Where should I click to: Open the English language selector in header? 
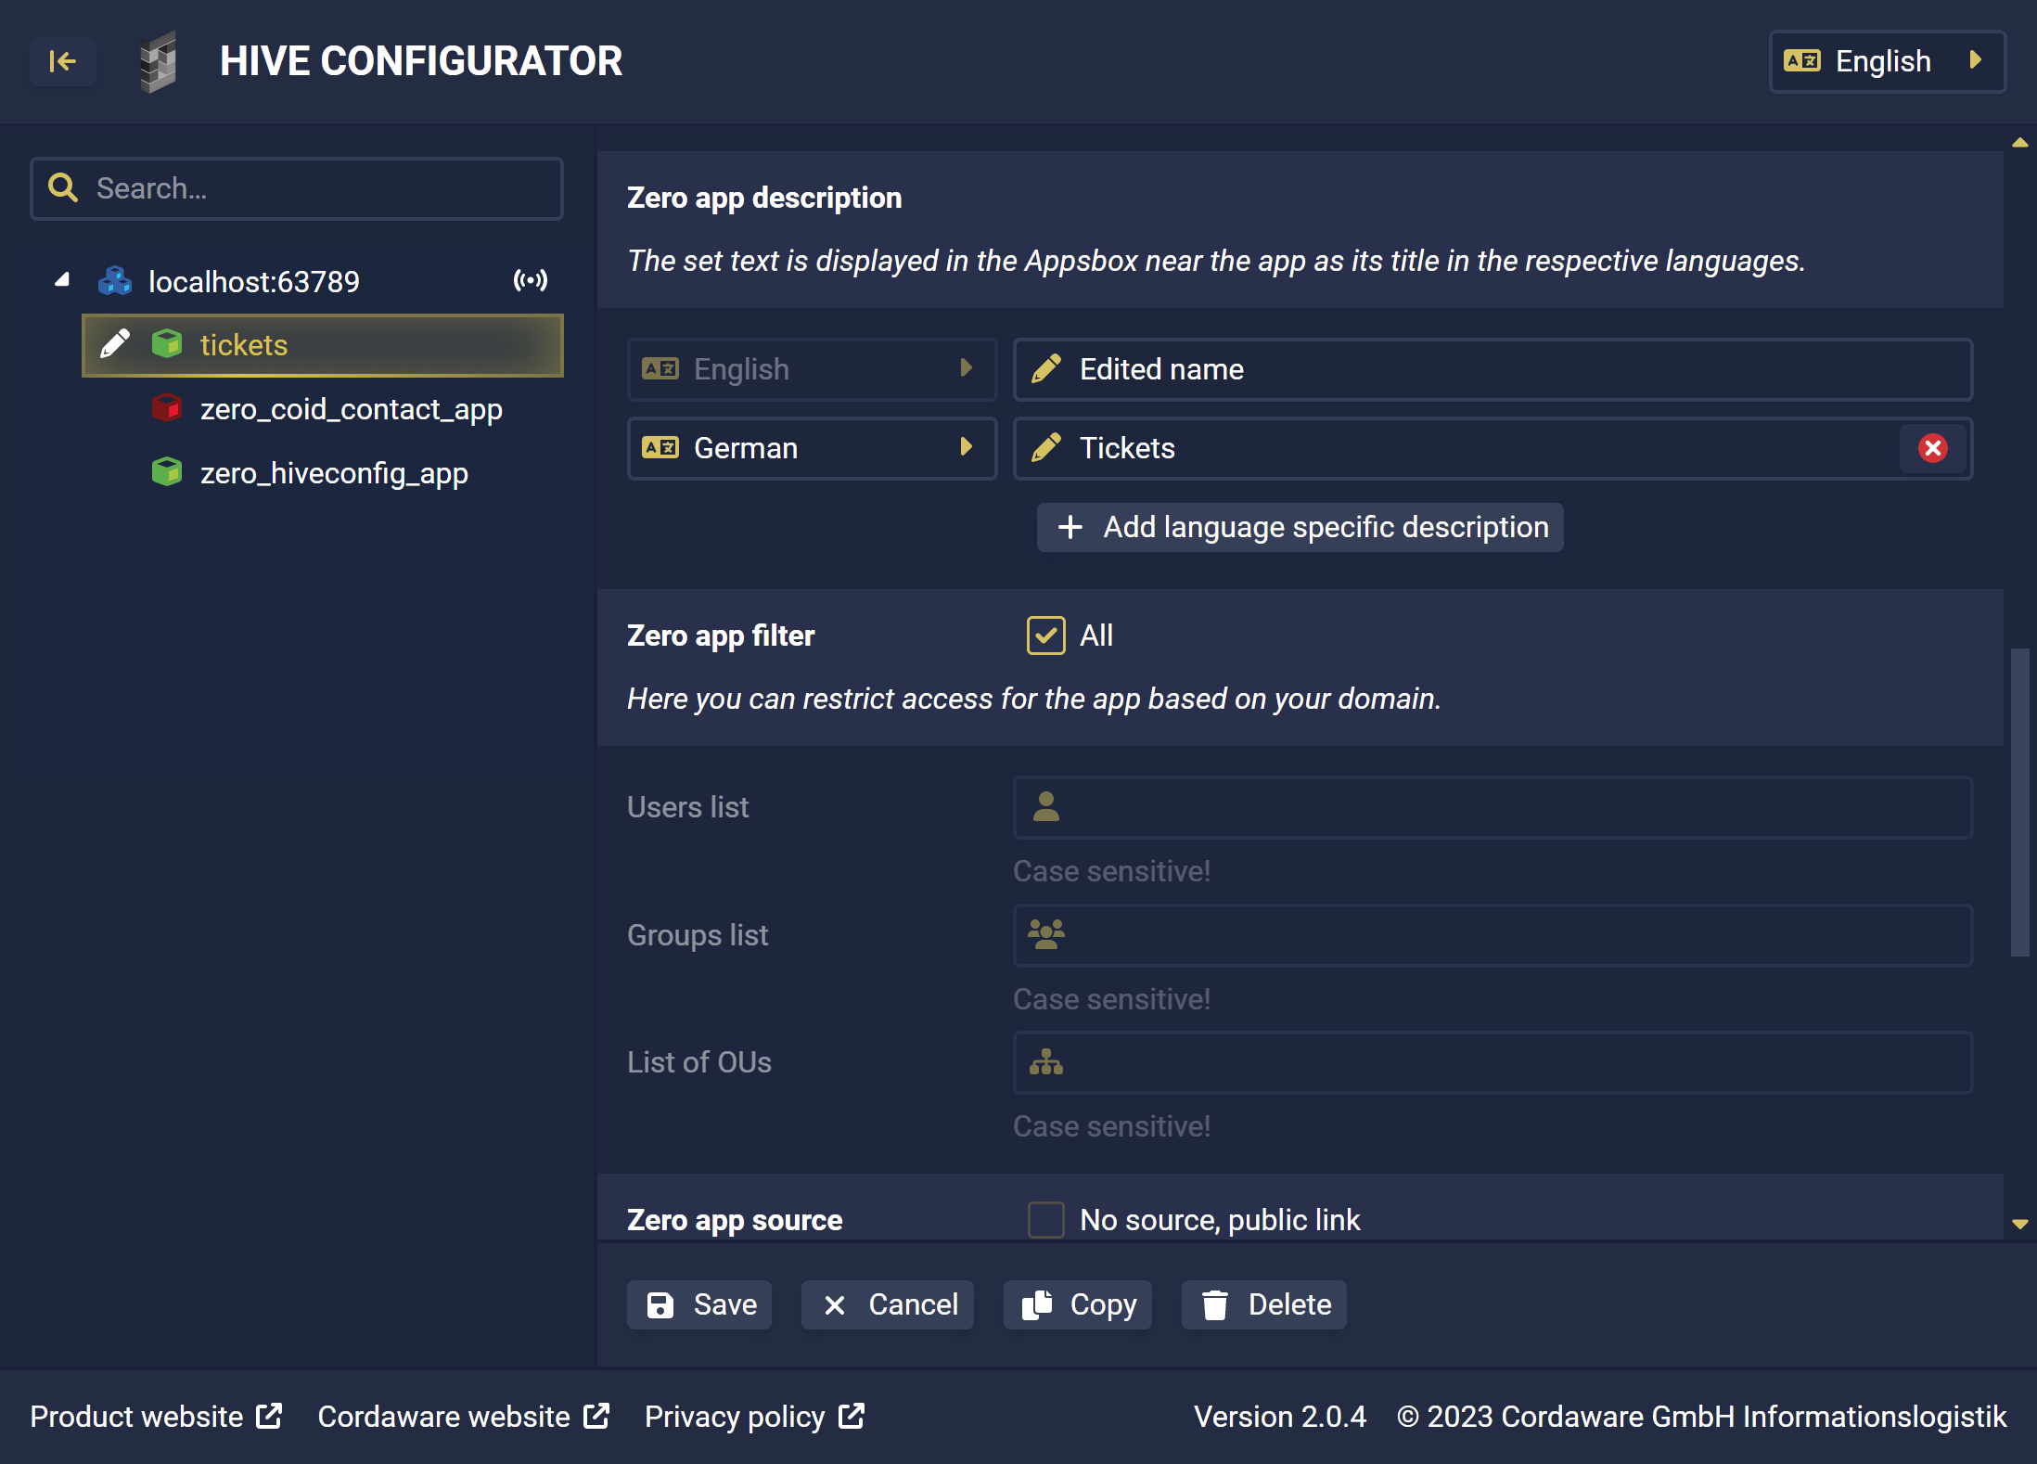pyautogui.click(x=1887, y=61)
